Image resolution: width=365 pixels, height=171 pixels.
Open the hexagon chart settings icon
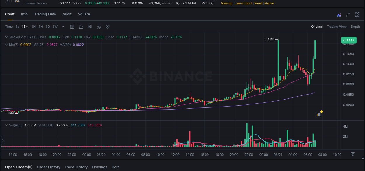(107, 27)
